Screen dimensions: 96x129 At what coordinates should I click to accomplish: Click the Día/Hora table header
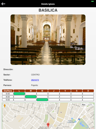(8, 91)
